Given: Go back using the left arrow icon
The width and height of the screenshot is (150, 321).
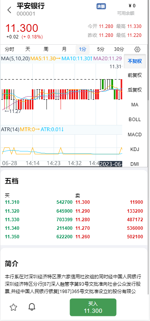Looking at the screenshot, I should 9,10.
